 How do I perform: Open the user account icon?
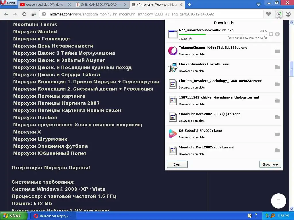tap(288, 14)
